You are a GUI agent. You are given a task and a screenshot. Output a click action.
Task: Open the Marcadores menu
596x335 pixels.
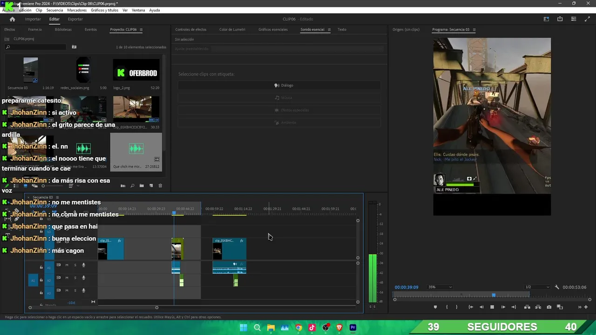[77, 10]
